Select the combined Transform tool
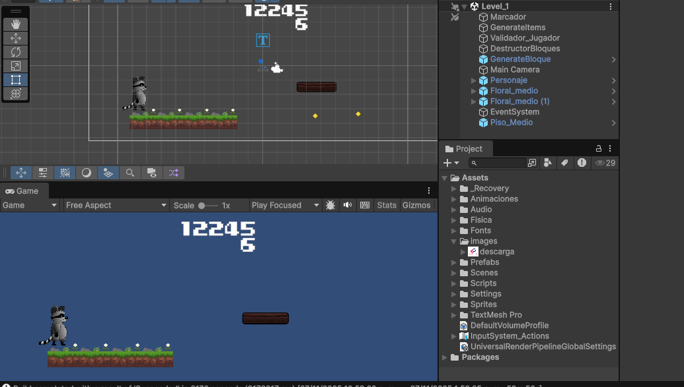Viewport: 684px width, 387px height. 16,94
